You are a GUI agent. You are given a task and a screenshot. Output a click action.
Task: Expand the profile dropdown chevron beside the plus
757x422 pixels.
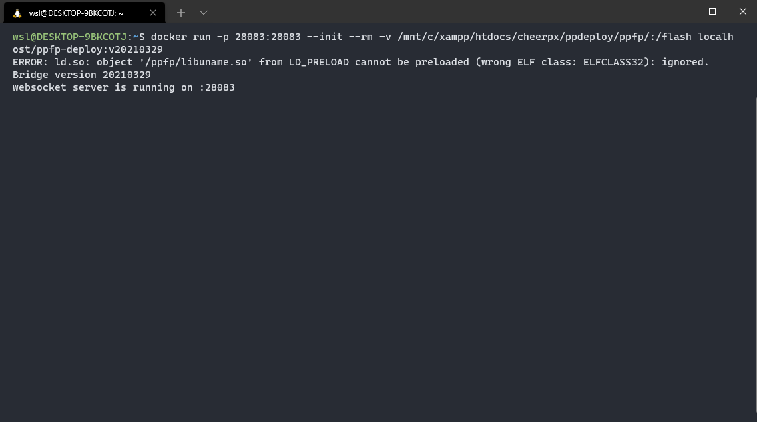(203, 13)
